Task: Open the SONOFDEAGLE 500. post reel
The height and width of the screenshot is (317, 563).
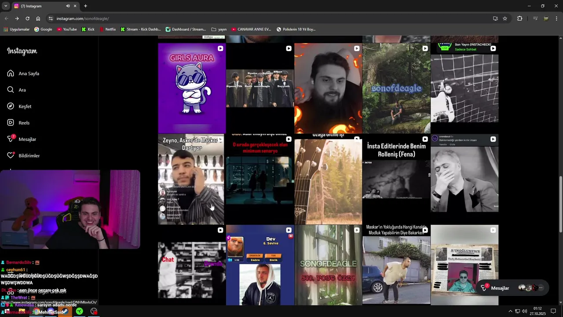Action: point(328,265)
